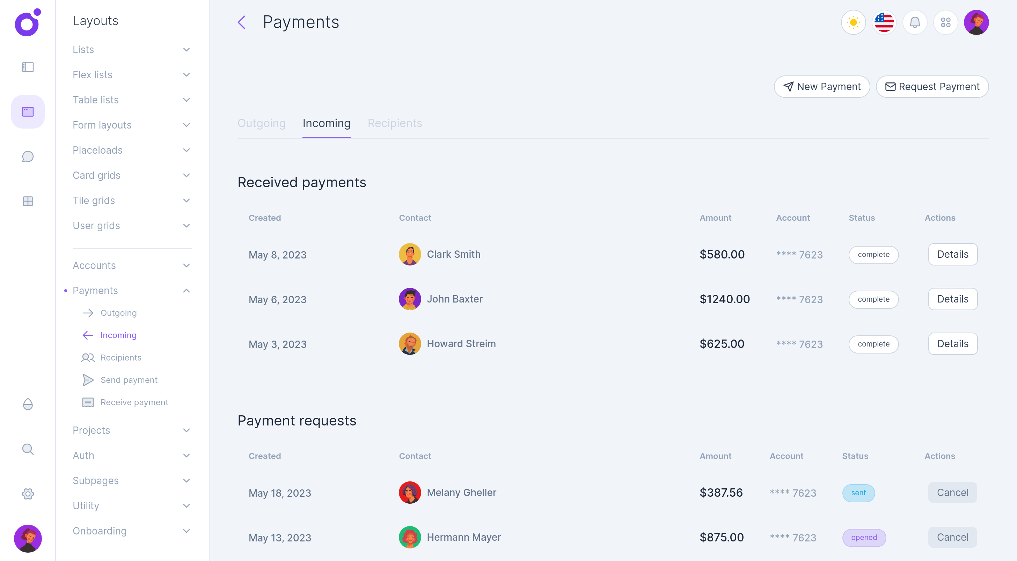Screen dimensions: 1017x561
Task: Open the user avatar in top right corner
Action: coord(977,22)
